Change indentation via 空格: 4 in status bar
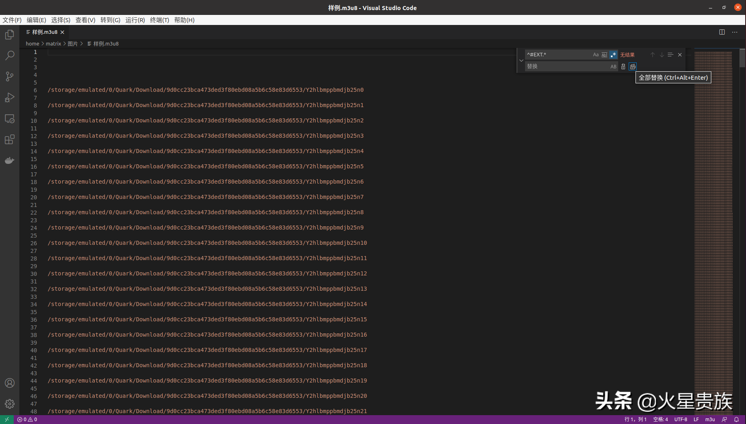 coord(660,420)
